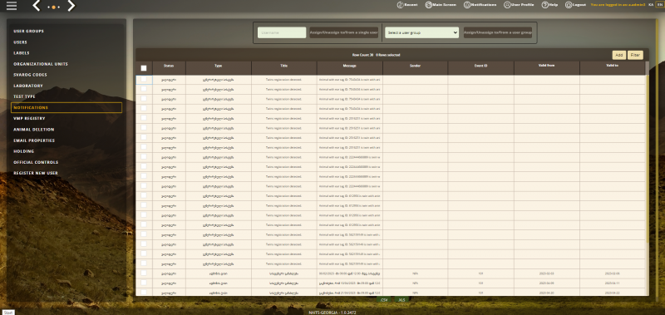Viewport: 665px width, 315px height.
Task: Click the Filter button
Action: (x=635, y=55)
